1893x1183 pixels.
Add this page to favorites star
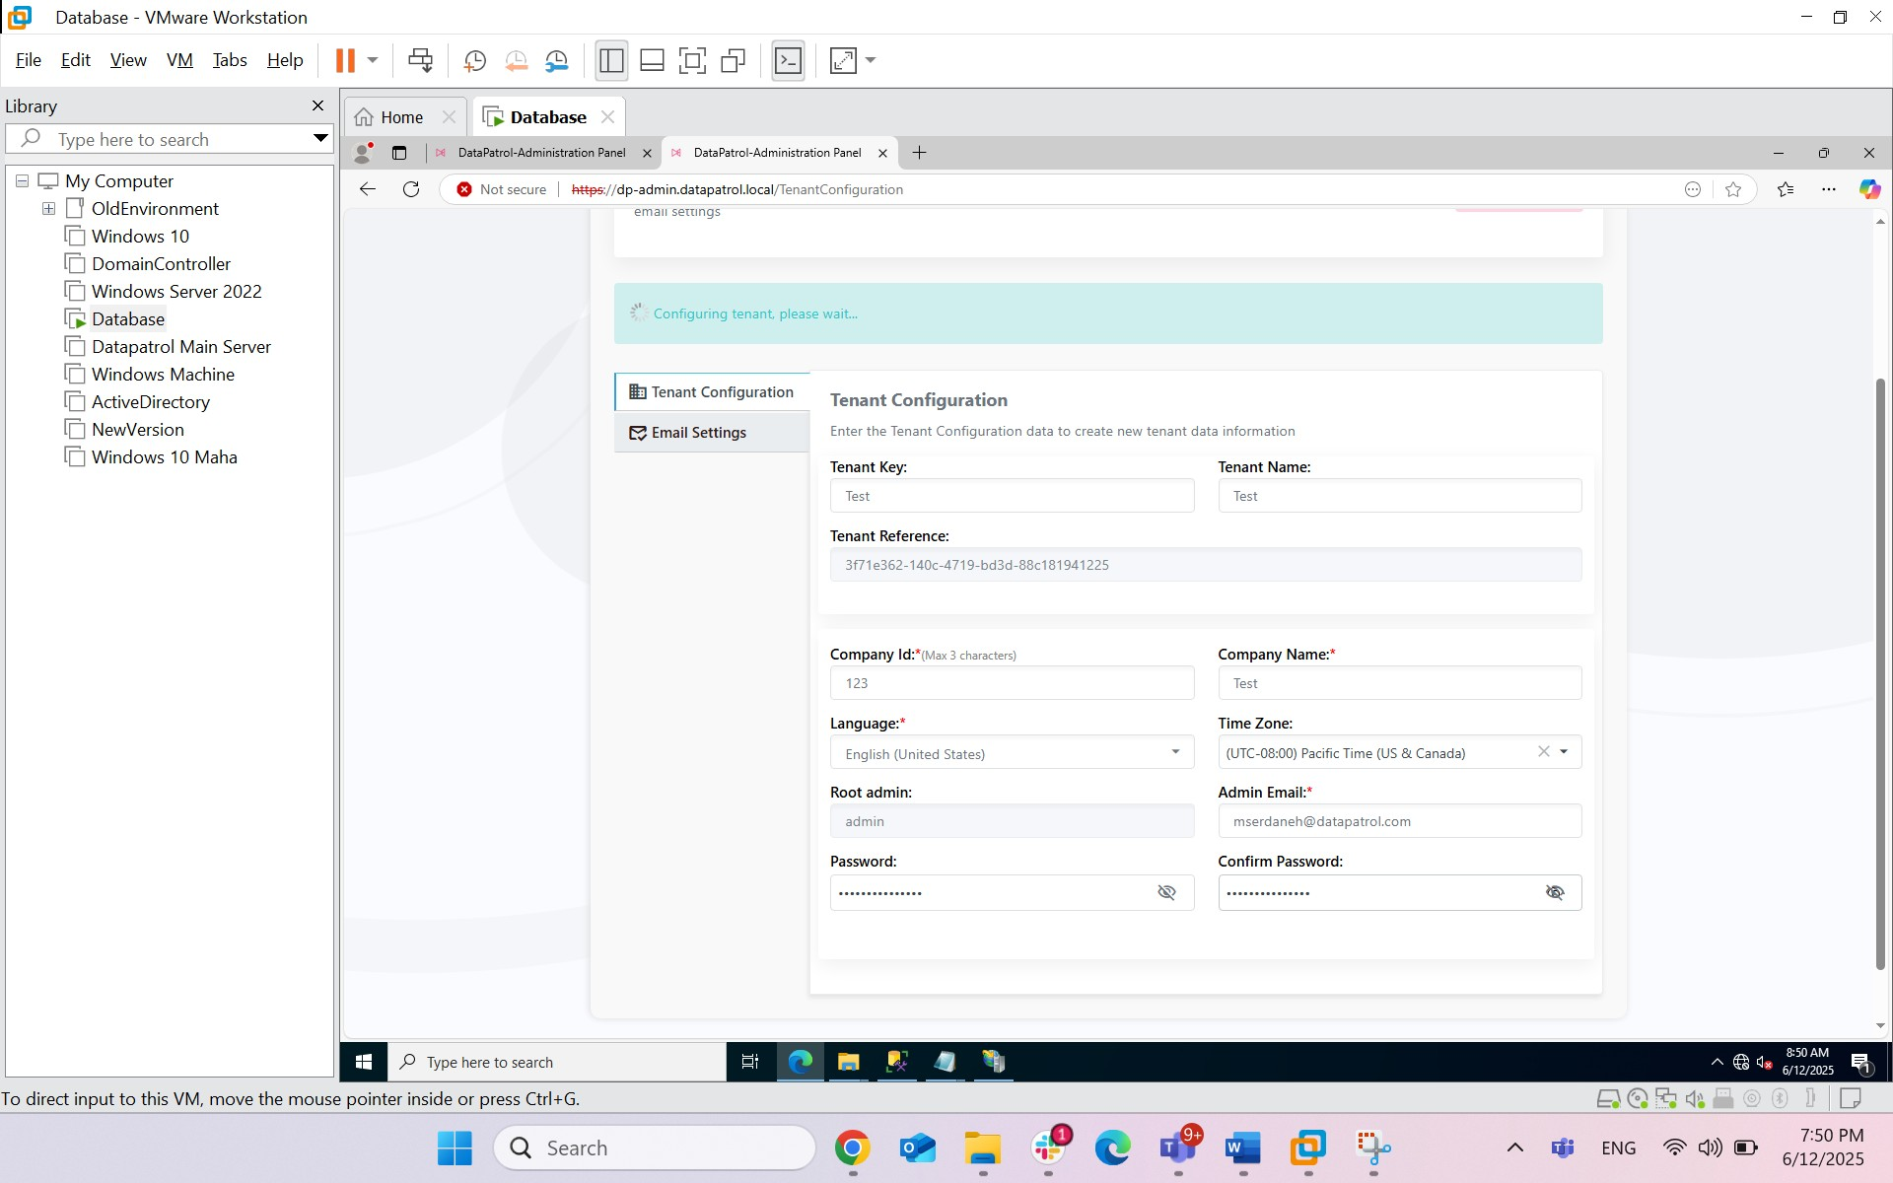pyautogui.click(x=1733, y=189)
